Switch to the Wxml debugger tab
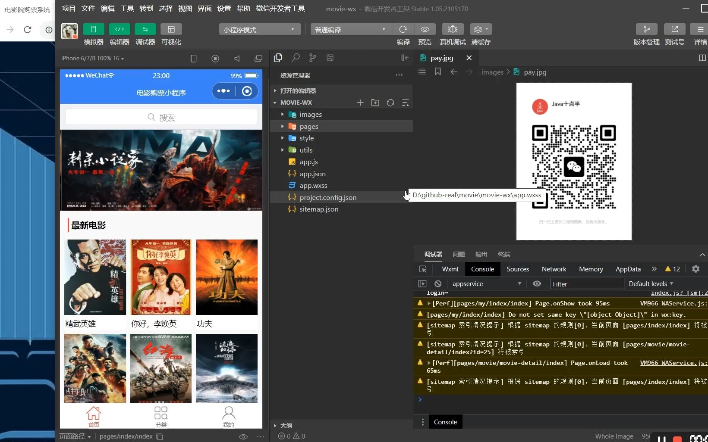Image resolution: width=708 pixels, height=442 pixels. pos(450,269)
